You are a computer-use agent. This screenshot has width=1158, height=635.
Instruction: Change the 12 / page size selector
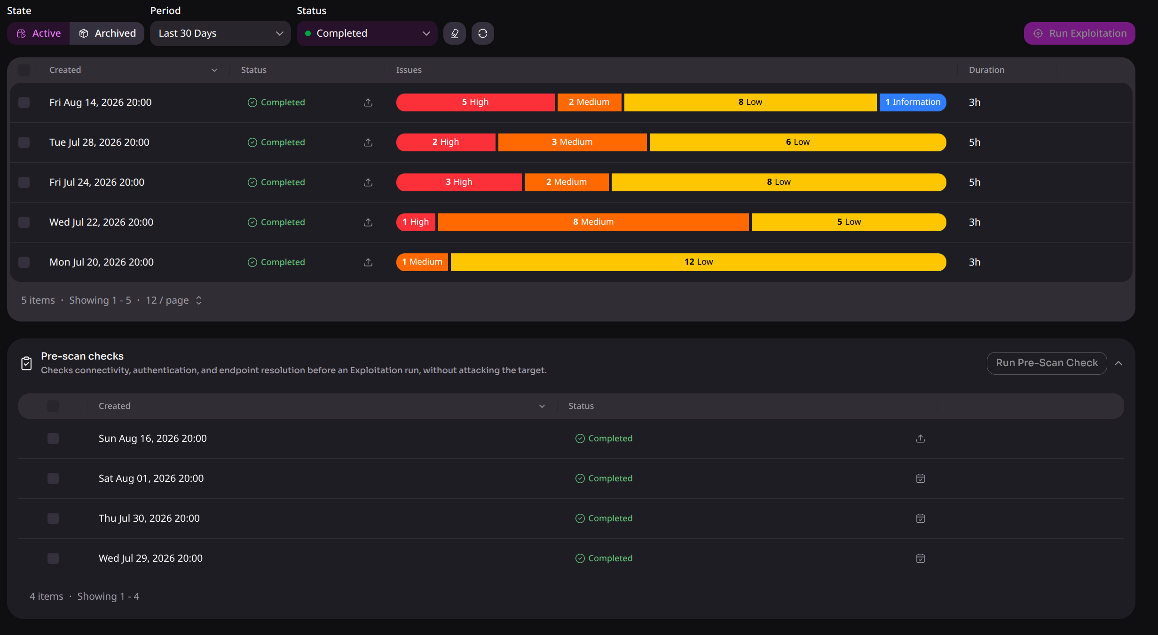coord(174,300)
